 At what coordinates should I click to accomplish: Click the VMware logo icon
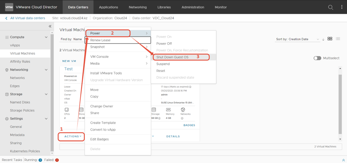click(9, 7)
